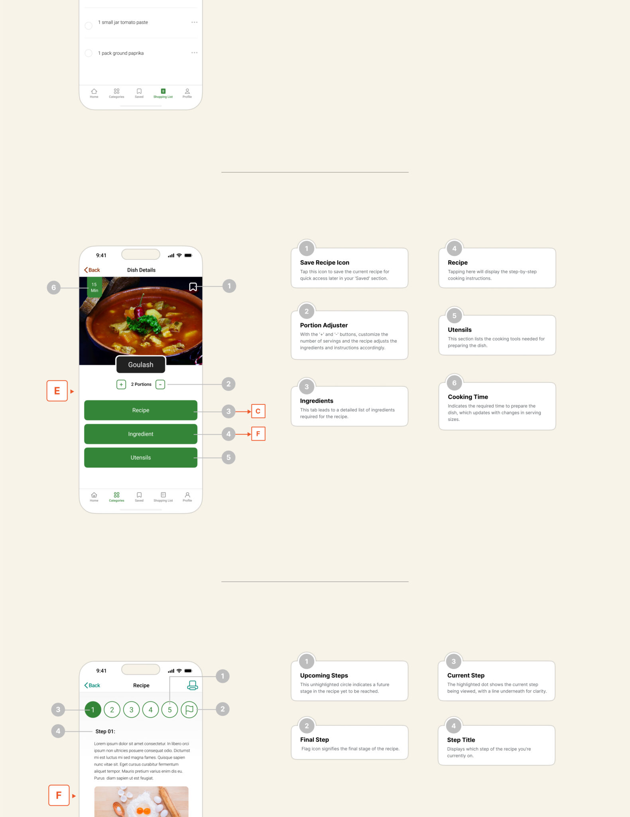Image resolution: width=630 pixels, height=817 pixels.
Task: Go Back from Dish Details screen
Action: pyautogui.click(x=92, y=270)
